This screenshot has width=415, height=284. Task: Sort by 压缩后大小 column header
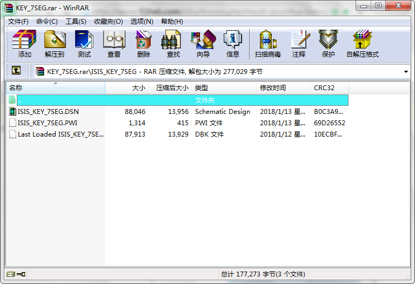click(x=170, y=88)
